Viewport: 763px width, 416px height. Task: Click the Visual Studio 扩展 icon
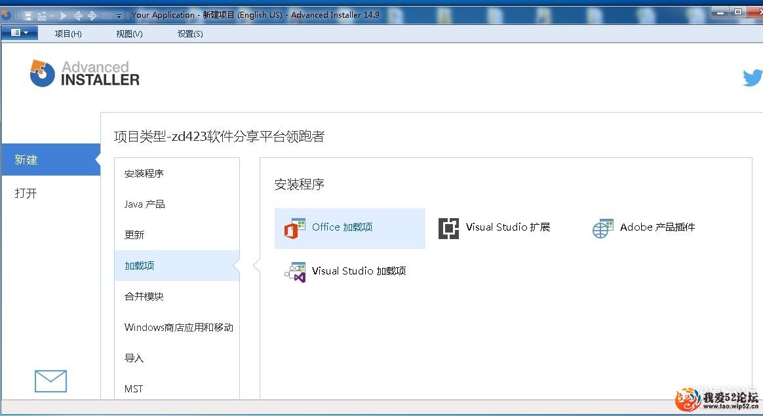tap(448, 228)
